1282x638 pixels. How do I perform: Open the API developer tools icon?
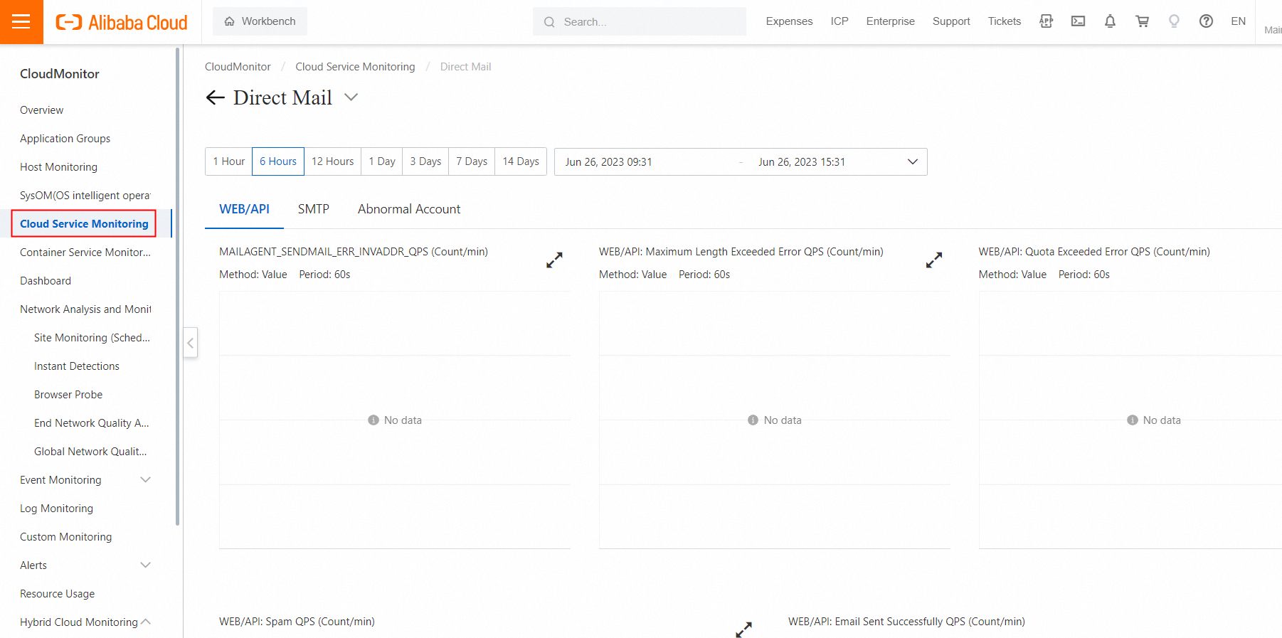coord(1046,21)
